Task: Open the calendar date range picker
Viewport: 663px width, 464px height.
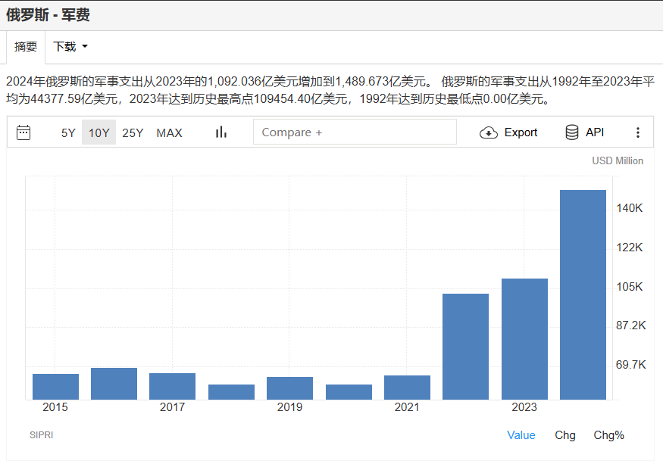Action: coord(23,132)
